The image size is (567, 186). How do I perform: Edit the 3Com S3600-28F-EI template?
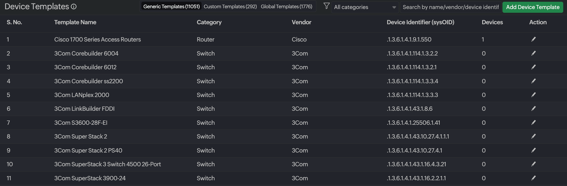click(534, 122)
